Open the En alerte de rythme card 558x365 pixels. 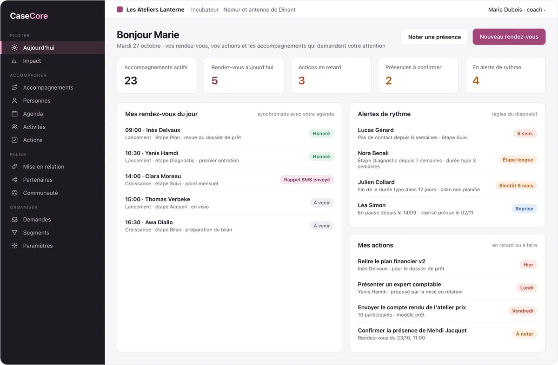point(505,75)
